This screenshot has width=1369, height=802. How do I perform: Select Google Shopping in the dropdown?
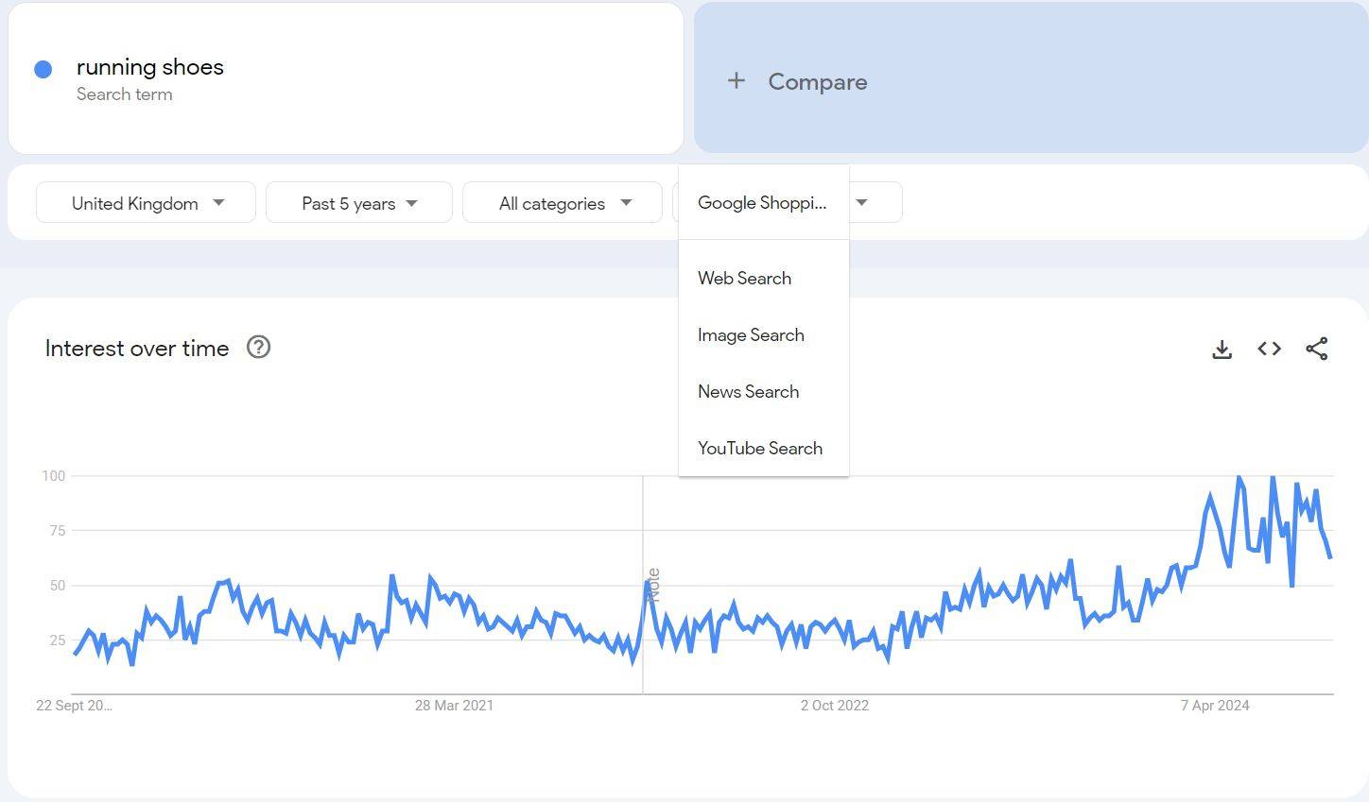click(x=764, y=202)
